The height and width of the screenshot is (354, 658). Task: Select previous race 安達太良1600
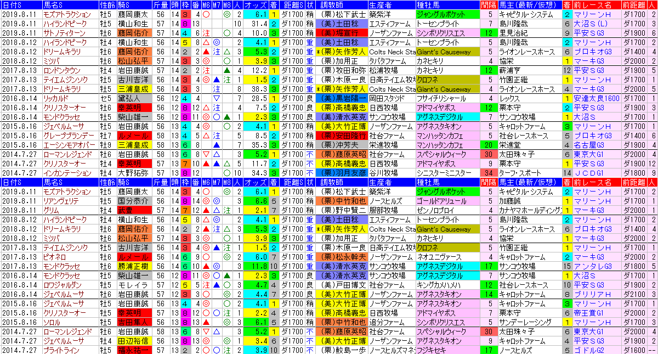point(597,98)
